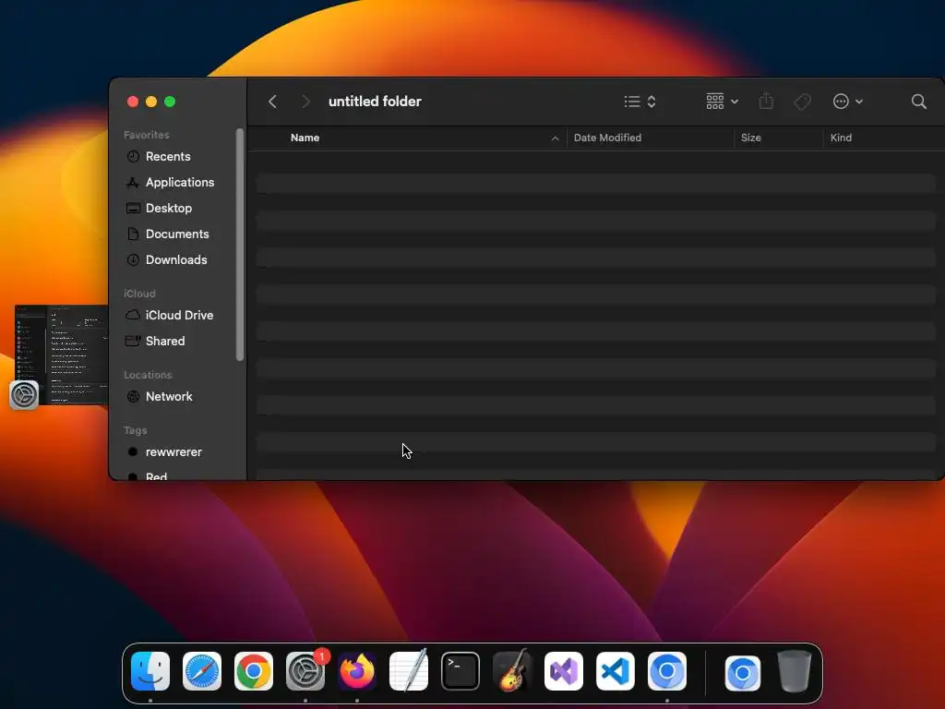This screenshot has width=945, height=709.
Task: Open Visual Studio Code in Dock
Action: [616, 670]
